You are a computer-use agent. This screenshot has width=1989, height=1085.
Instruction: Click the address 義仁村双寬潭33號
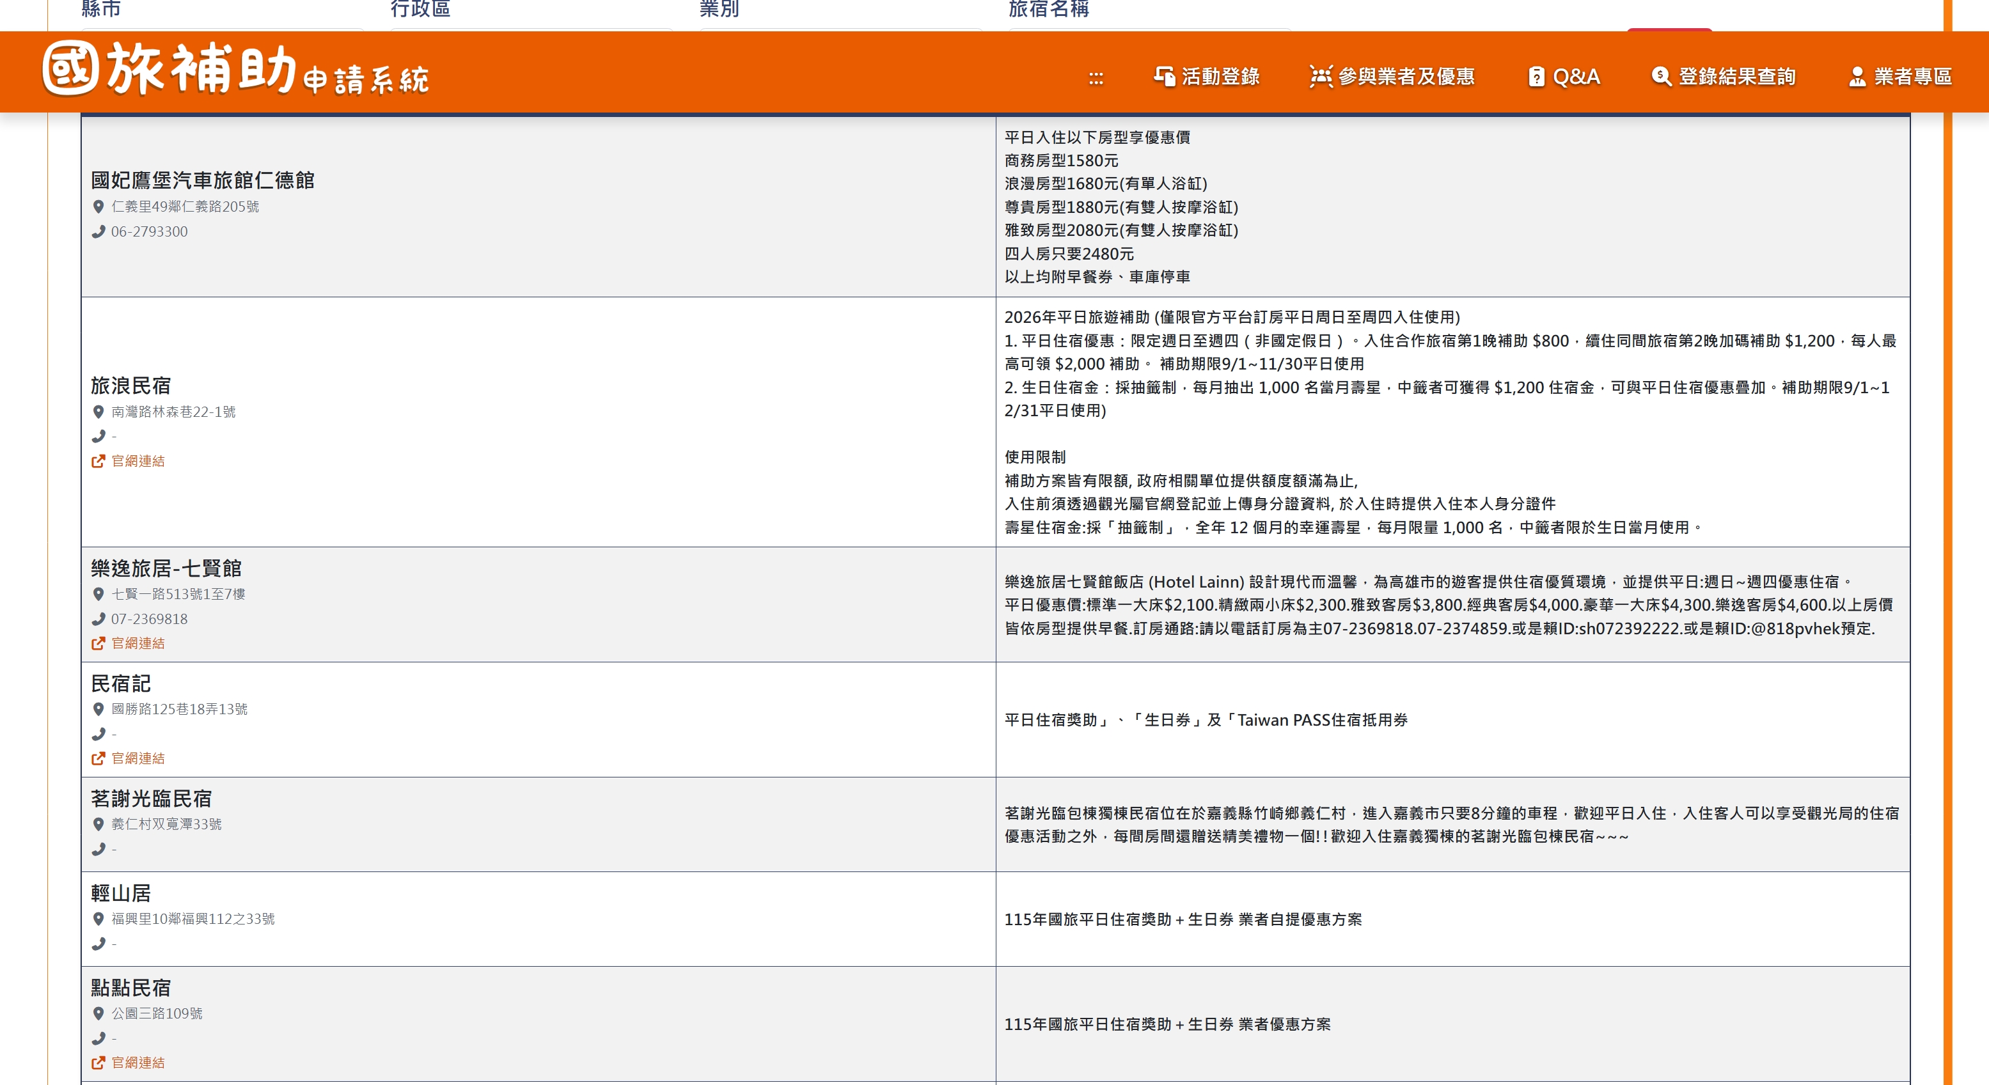167,824
